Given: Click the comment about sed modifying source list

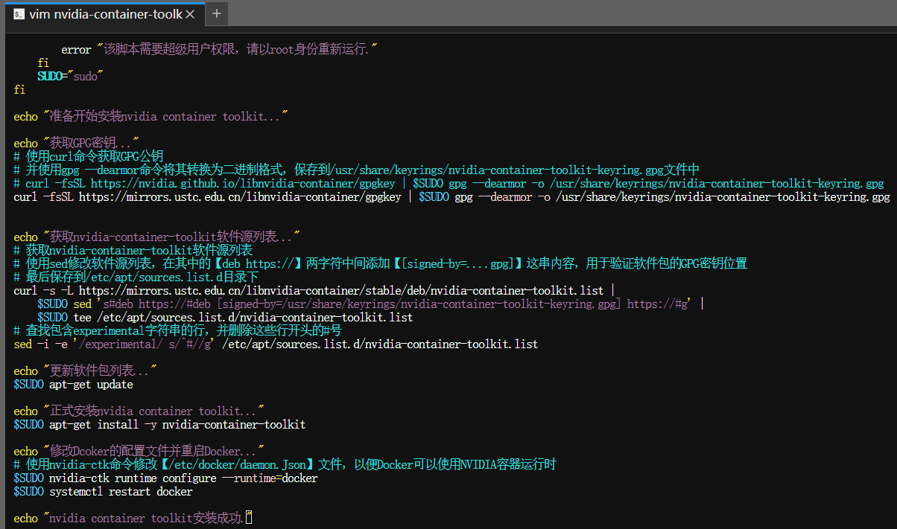Looking at the screenshot, I should point(380,263).
